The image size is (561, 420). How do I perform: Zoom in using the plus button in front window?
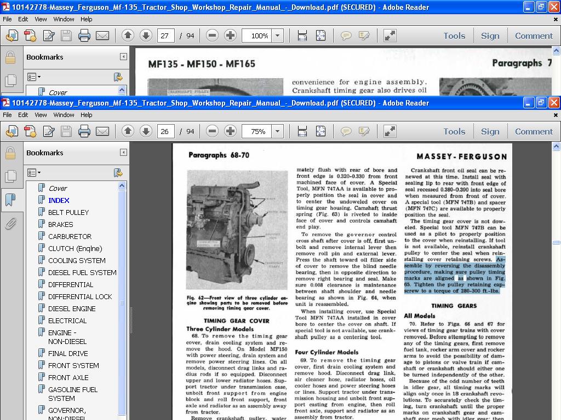230,131
